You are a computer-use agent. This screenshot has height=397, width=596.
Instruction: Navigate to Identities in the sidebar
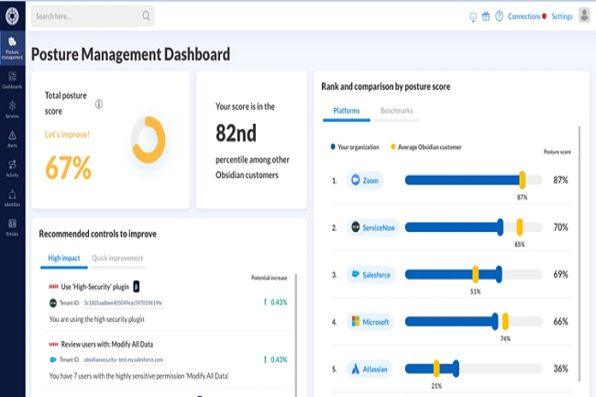(12, 196)
